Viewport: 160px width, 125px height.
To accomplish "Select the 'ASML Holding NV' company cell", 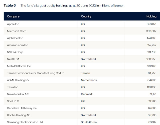I will point(18,80).
